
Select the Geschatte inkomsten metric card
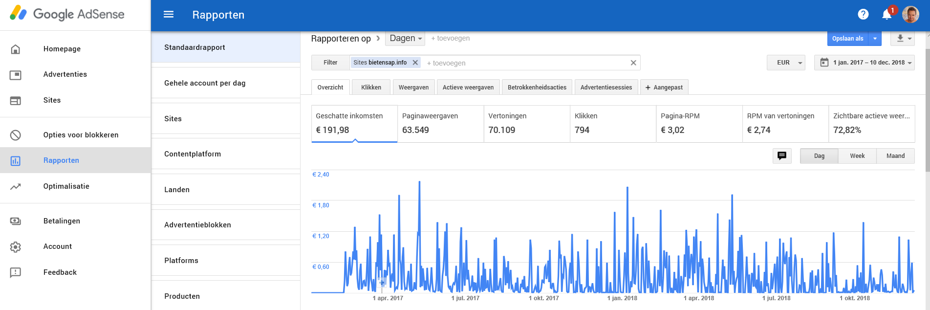[x=354, y=124]
